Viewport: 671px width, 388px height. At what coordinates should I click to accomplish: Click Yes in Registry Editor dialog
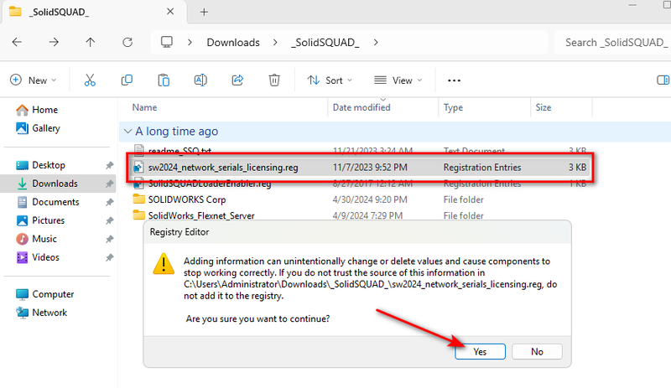tap(480, 352)
